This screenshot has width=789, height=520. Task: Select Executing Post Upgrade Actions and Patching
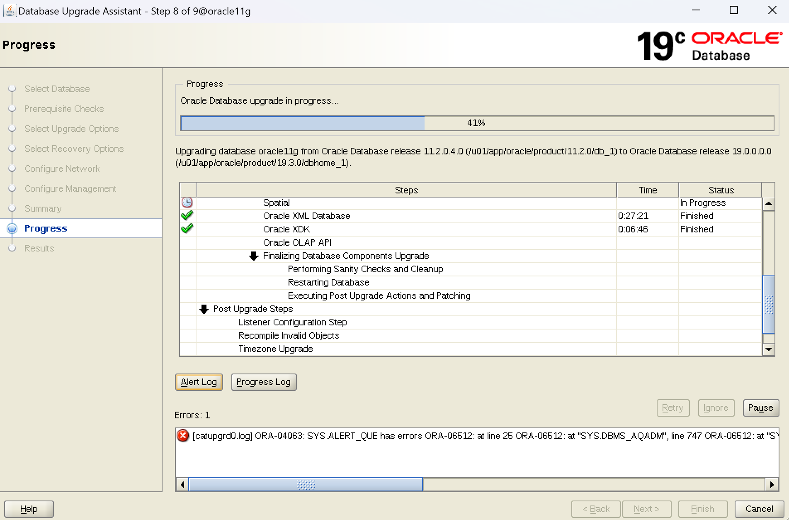(x=471, y=296)
